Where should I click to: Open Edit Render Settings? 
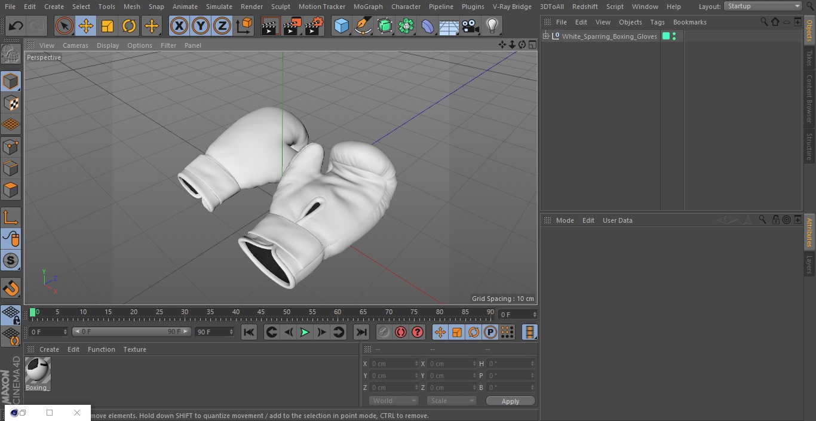314,26
